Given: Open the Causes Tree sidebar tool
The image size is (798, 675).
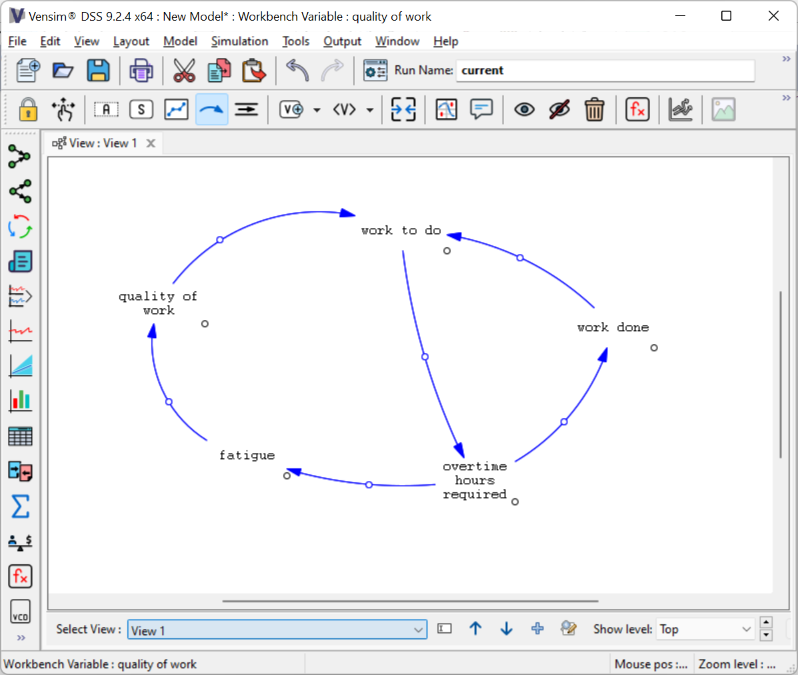Looking at the screenshot, I should [20, 157].
